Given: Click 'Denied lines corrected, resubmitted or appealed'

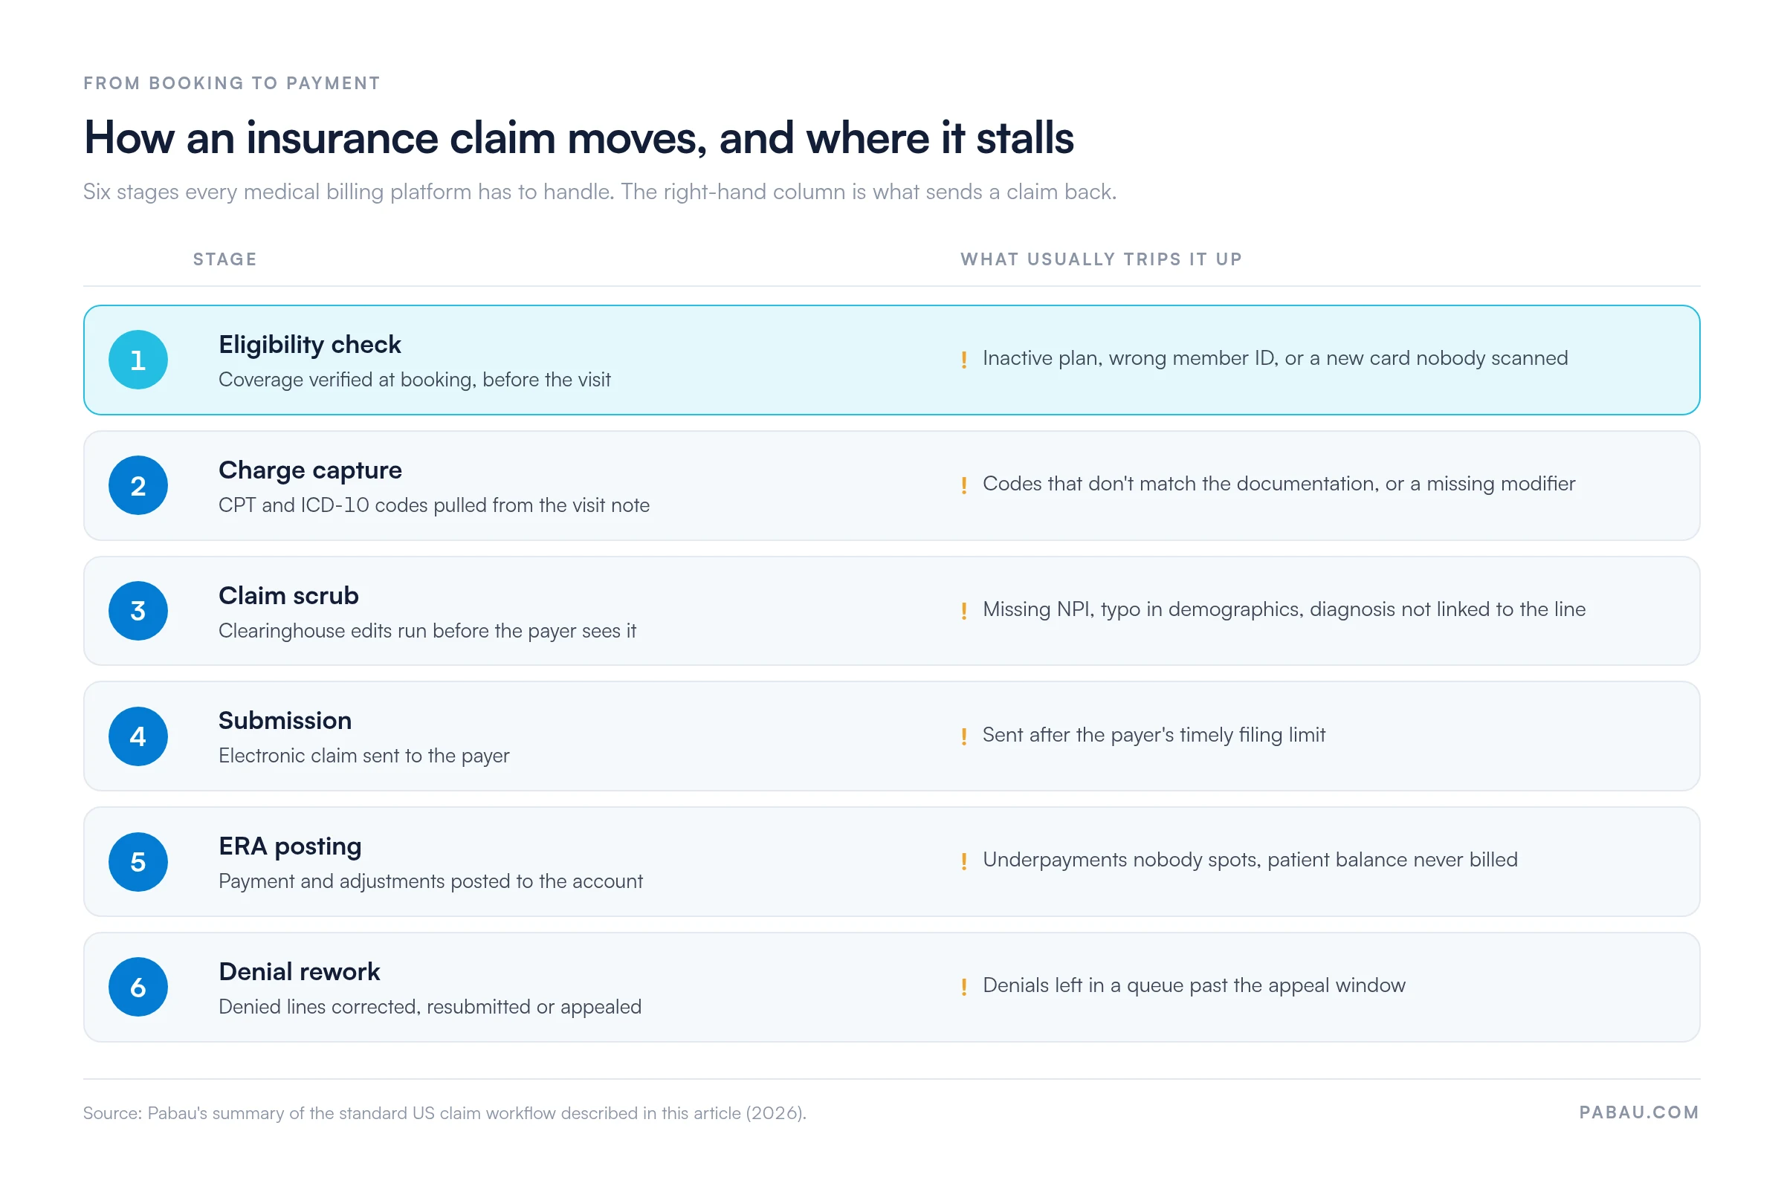Looking at the screenshot, I should point(430,1008).
